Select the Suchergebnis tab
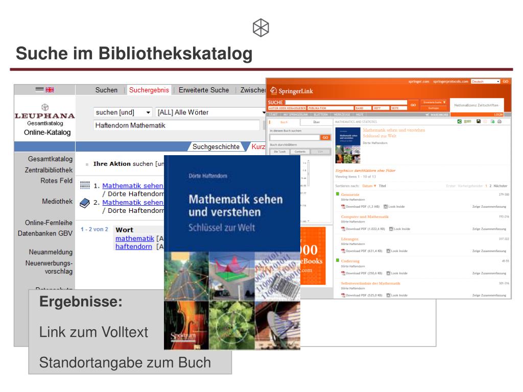 [x=149, y=90]
